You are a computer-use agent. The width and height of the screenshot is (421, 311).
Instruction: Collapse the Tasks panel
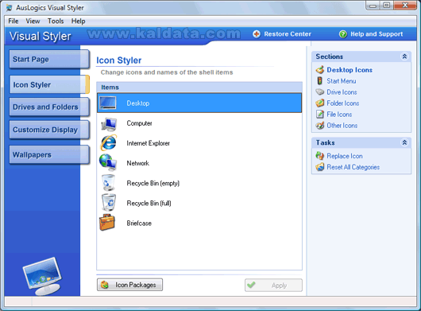(404, 142)
